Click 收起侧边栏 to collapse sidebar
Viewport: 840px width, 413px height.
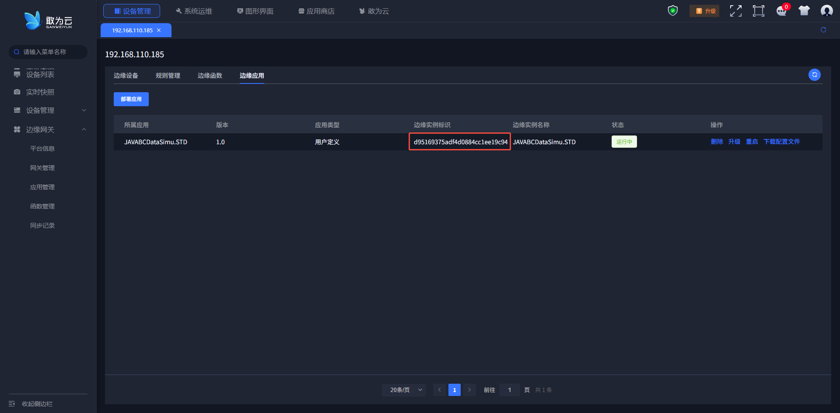click(37, 404)
